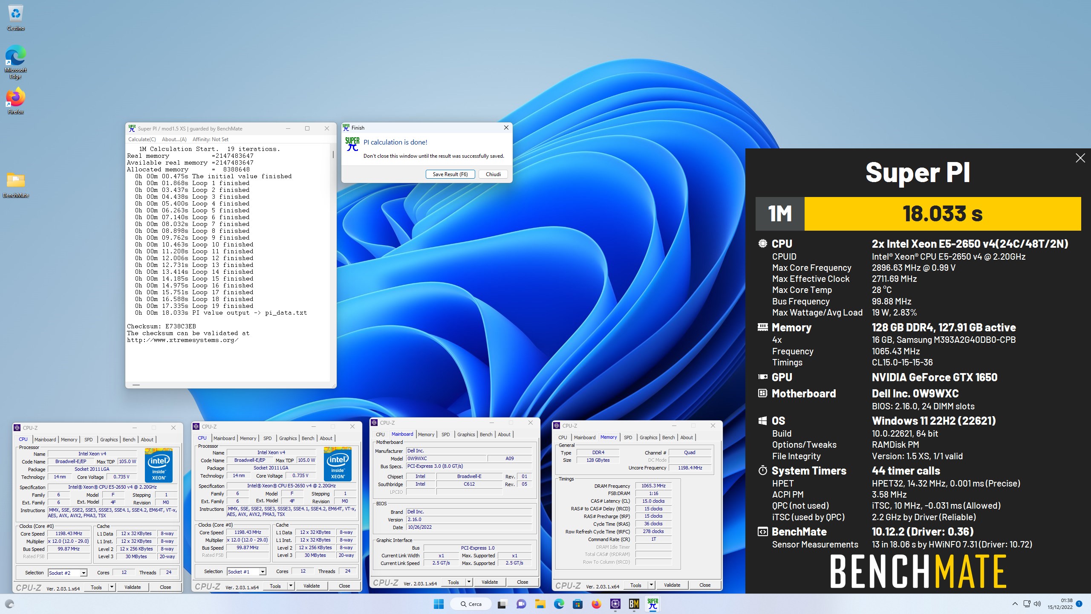Open the clock and date in taskbar
Image resolution: width=1091 pixels, height=614 pixels.
(1060, 604)
